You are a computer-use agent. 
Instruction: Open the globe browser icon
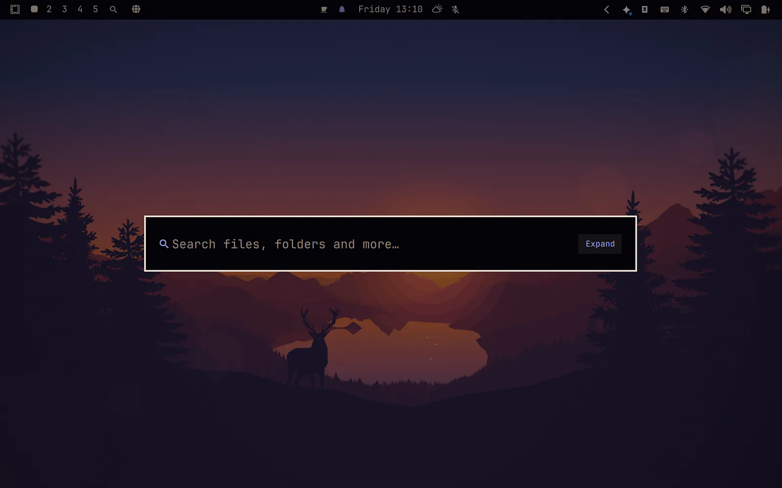(136, 9)
